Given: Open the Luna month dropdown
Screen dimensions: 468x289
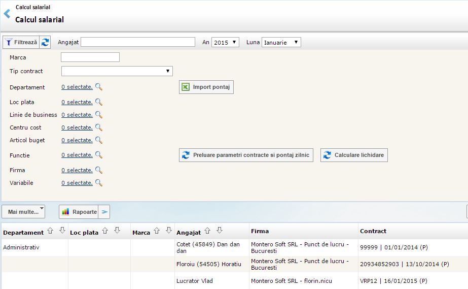Looking at the screenshot, I should point(281,43).
